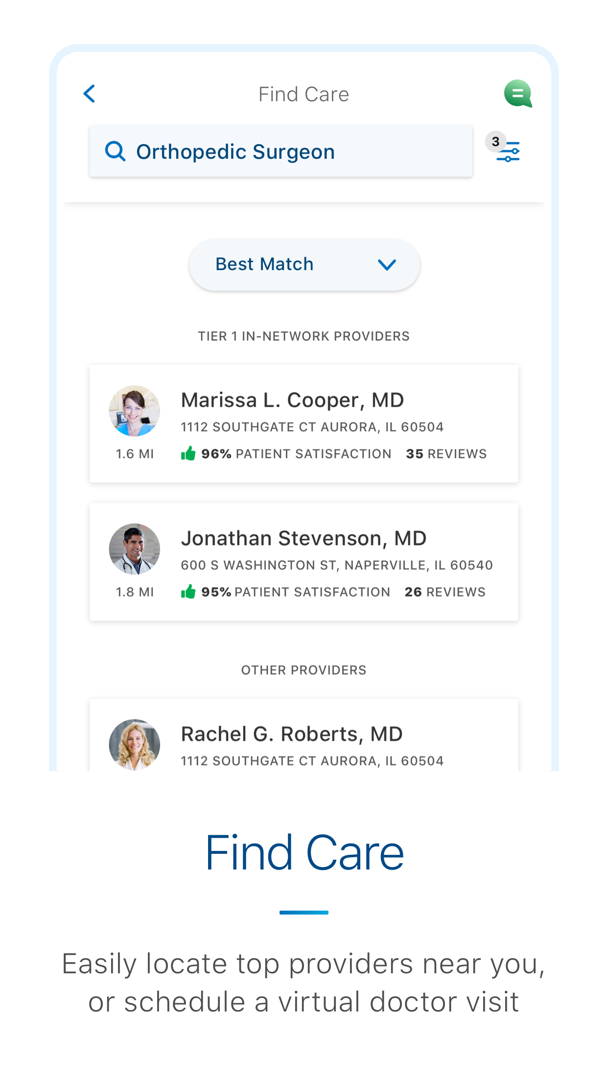Click the TIER 1 IN-NETWORK PROVIDERS heading
608x1081 pixels.
[304, 336]
